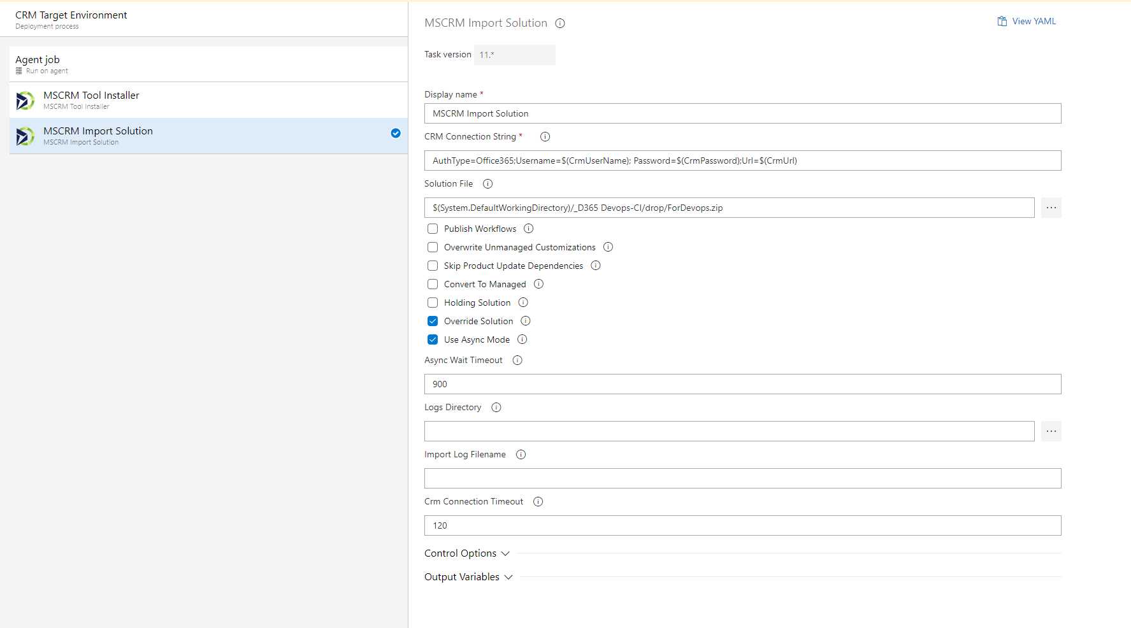Click the Solution File path field
1131x628 pixels.
[729, 208]
